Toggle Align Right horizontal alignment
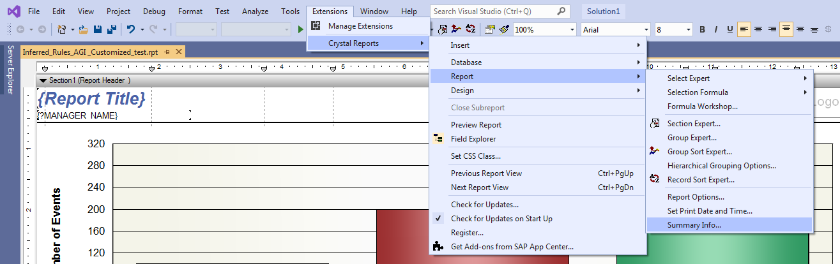The image size is (840, 264). click(772, 29)
